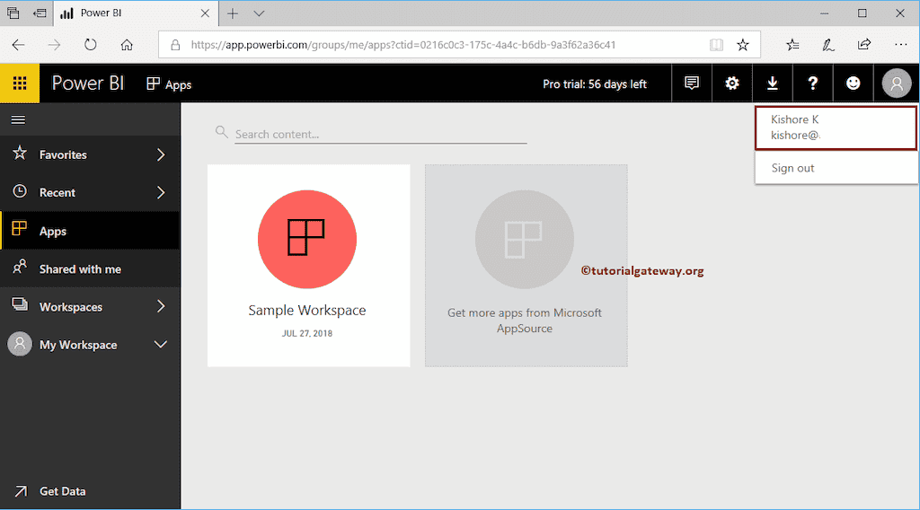Open the Office app launcher grid
The image size is (920, 510).
click(x=20, y=84)
